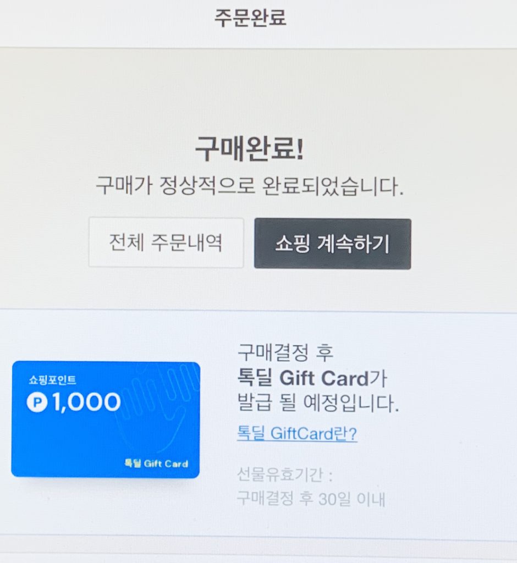Image resolution: width=517 pixels, height=563 pixels.
Task: Click the 1,000 point amount
Action: tap(86, 402)
